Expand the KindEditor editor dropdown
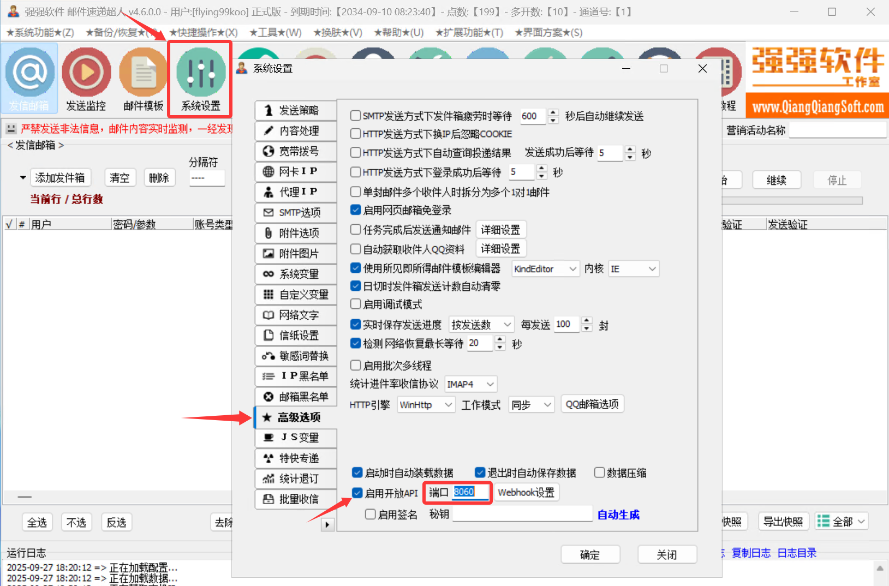 click(545, 269)
